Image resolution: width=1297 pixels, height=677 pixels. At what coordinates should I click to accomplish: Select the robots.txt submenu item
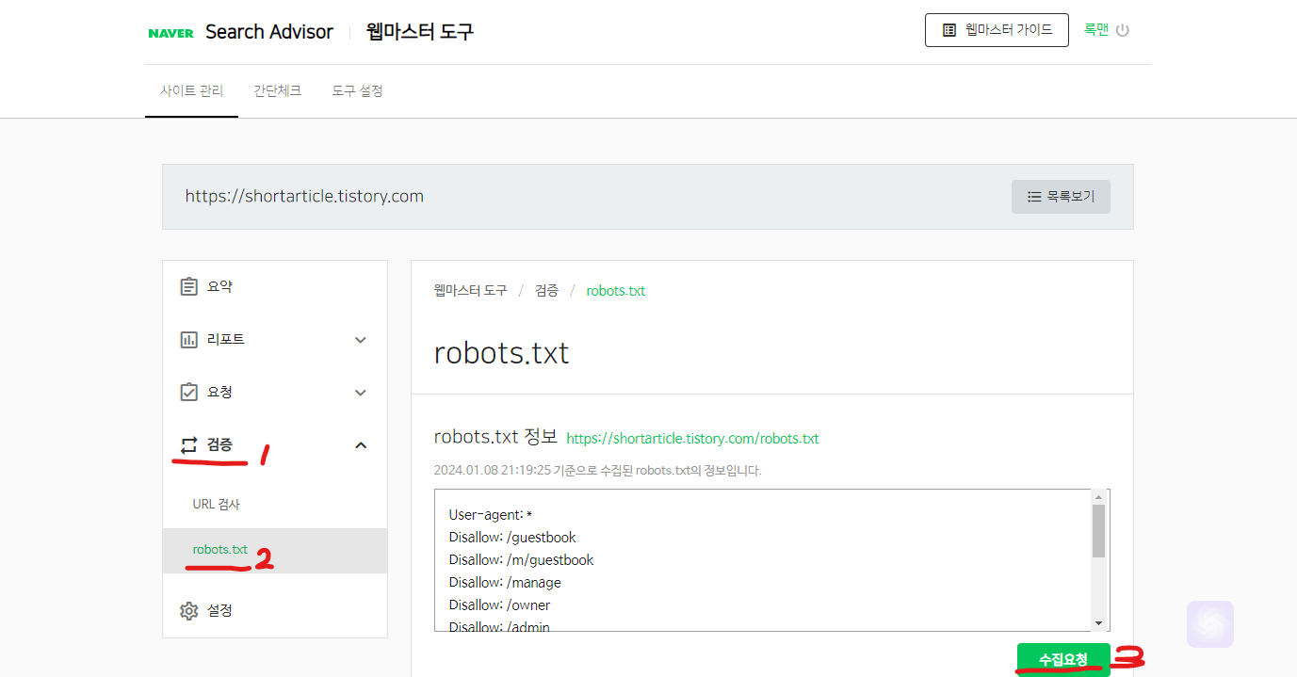[x=275, y=550]
